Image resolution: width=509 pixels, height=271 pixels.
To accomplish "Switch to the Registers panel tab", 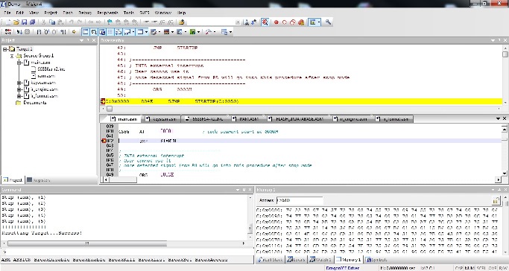I will tap(38, 180).
